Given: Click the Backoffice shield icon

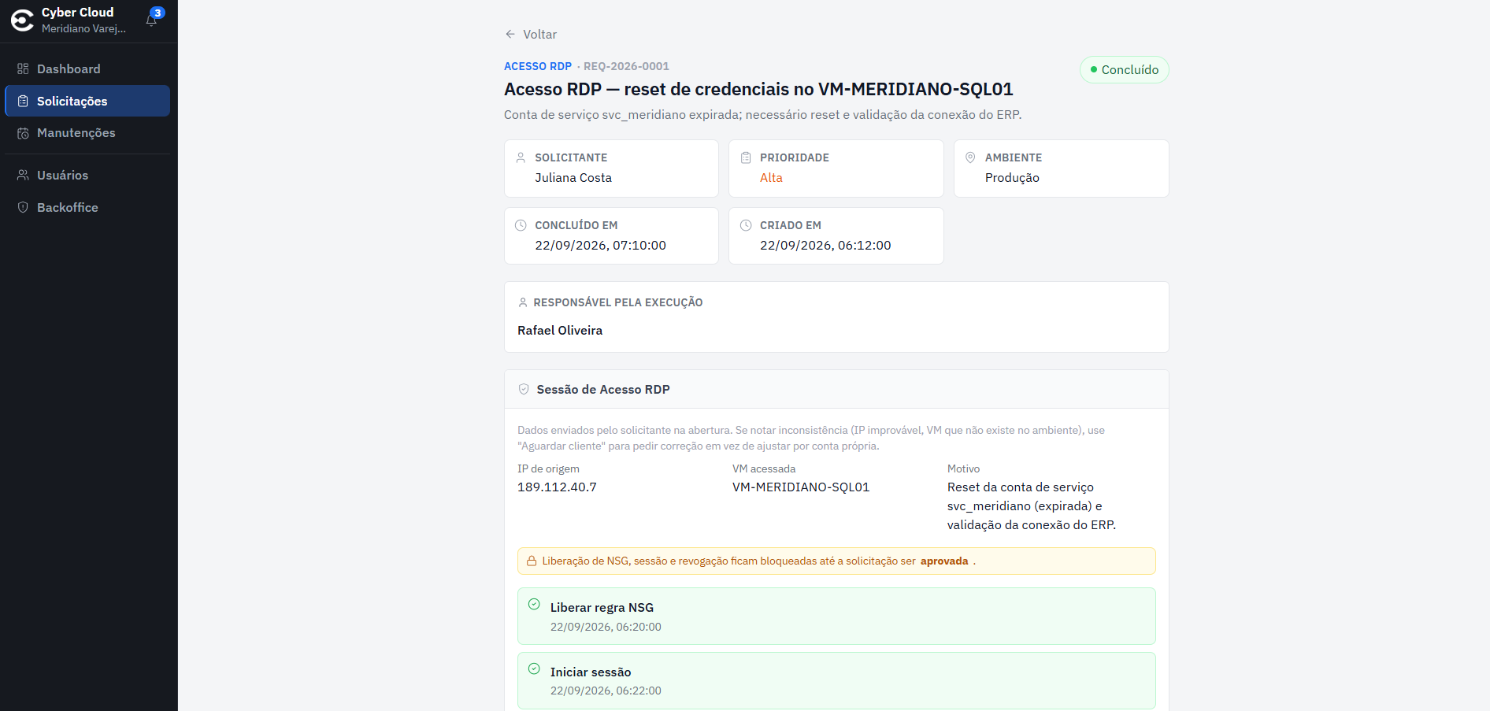Looking at the screenshot, I should point(23,207).
